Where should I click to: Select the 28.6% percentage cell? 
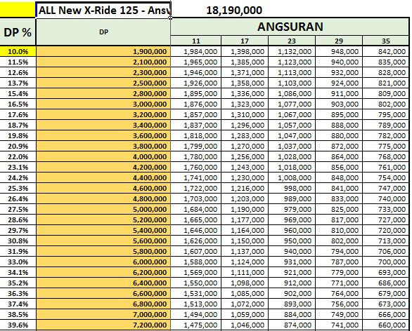pyautogui.click(x=18, y=219)
